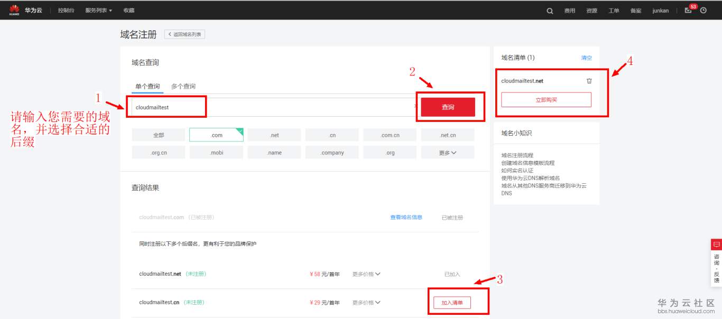Open 控制台 in top navigation
This screenshot has height=319, width=722.
pyautogui.click(x=66, y=11)
